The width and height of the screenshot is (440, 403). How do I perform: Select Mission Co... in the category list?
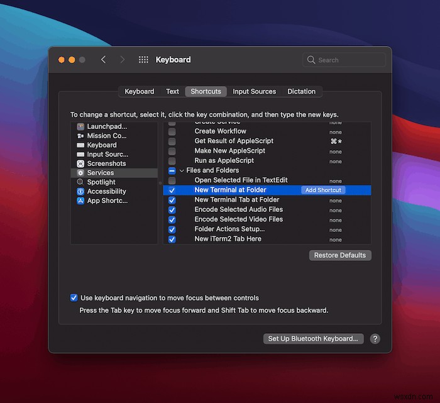point(107,136)
